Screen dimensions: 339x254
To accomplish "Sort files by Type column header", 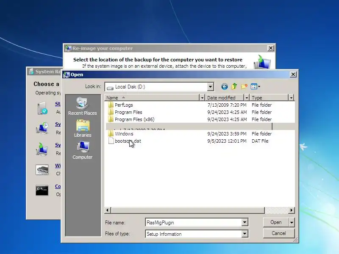I will tap(270, 98).
